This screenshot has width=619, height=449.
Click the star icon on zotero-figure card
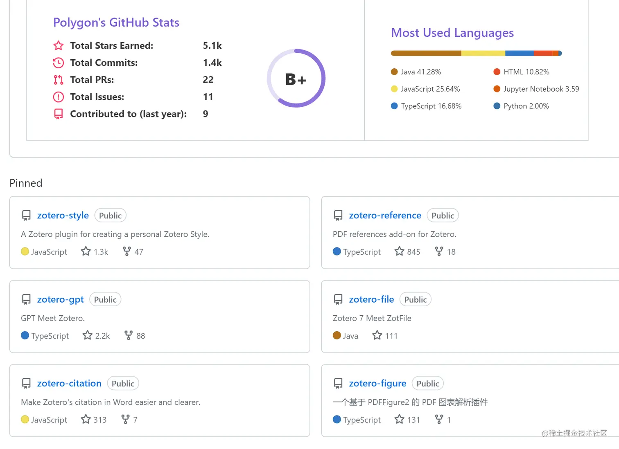[x=399, y=419]
